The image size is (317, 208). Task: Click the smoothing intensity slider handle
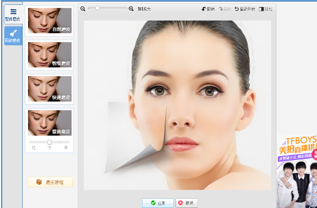click(x=49, y=142)
